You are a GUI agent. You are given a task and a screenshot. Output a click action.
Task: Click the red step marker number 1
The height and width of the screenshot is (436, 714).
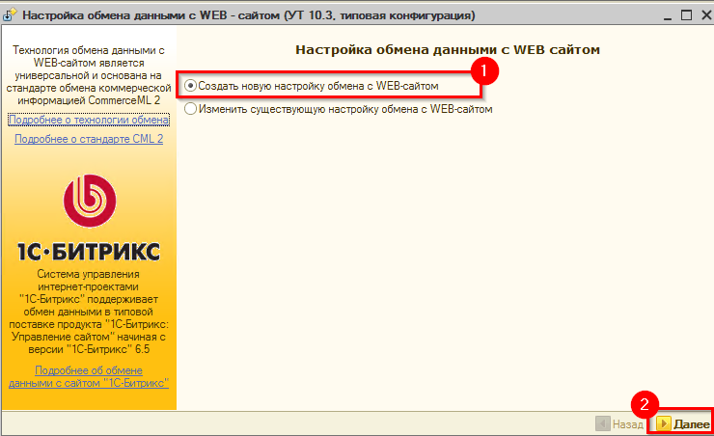coord(483,69)
